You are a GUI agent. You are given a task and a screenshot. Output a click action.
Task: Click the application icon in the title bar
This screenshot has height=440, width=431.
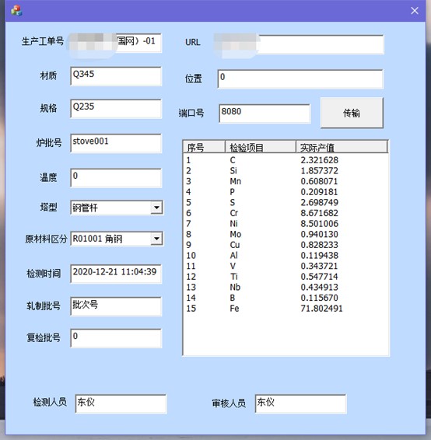tap(16, 11)
